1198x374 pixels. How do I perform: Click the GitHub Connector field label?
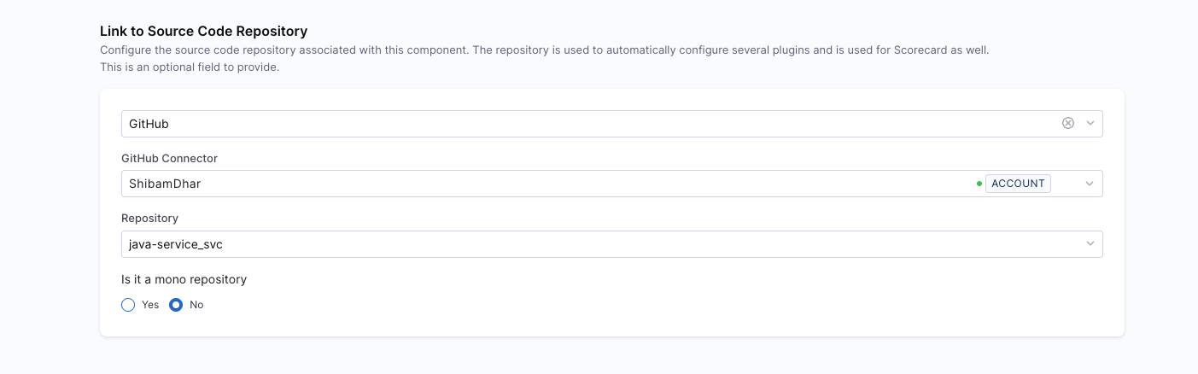point(169,158)
